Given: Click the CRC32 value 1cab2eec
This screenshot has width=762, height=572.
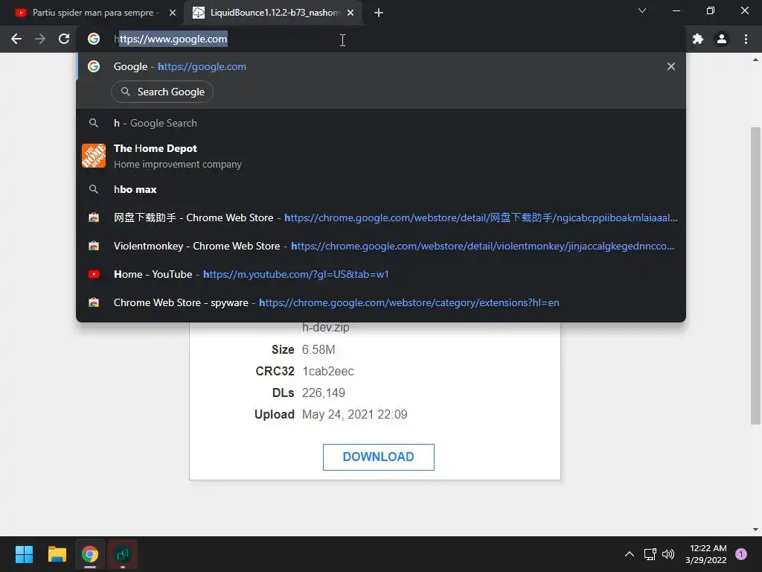Looking at the screenshot, I should [328, 371].
